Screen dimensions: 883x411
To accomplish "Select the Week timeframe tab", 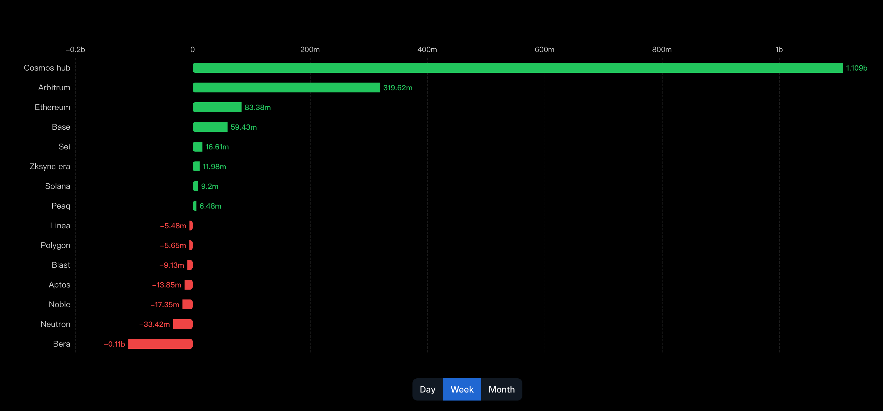I will 462,389.
